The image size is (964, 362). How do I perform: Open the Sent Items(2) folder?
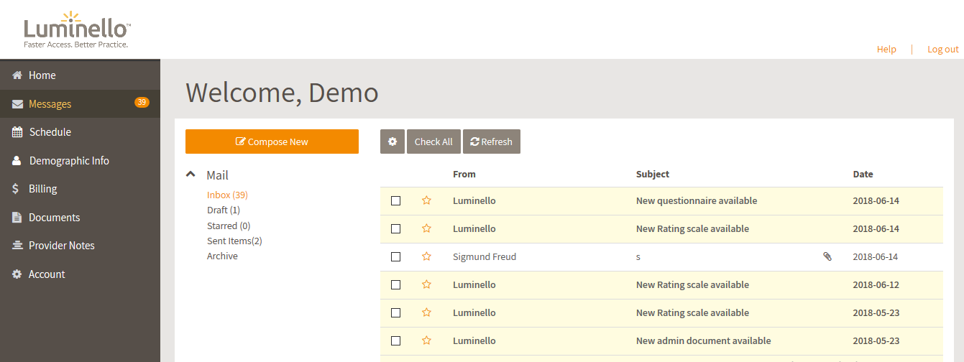tap(234, 241)
